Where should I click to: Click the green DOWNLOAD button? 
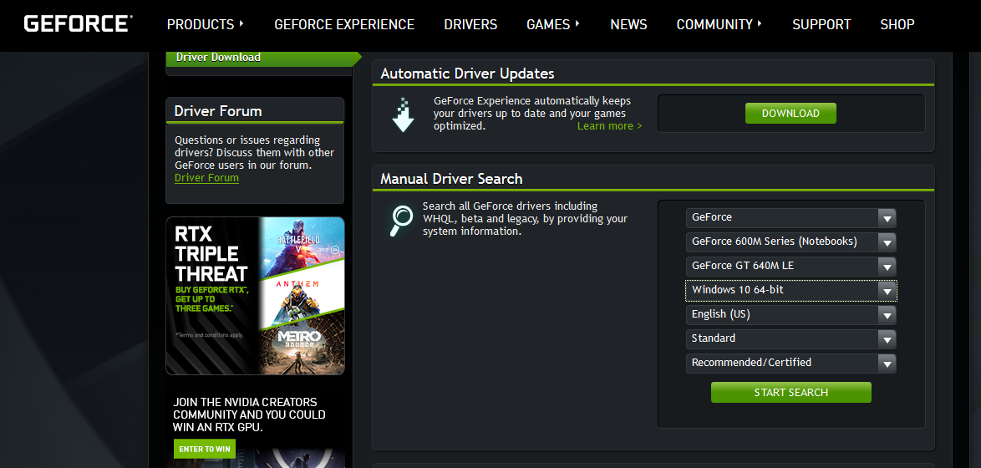(x=790, y=114)
